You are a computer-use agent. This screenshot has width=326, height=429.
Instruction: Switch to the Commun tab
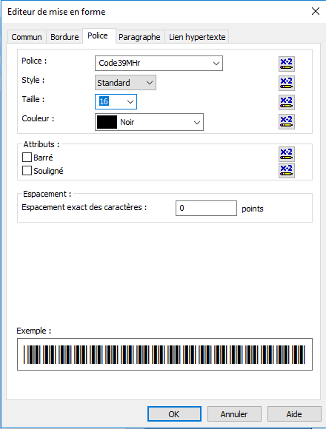click(27, 37)
